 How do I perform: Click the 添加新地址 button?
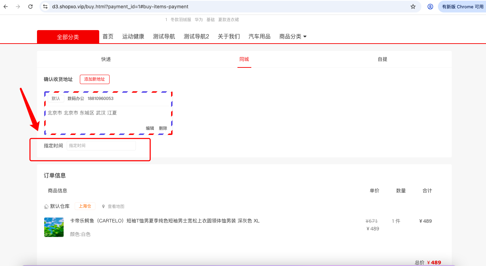pyautogui.click(x=95, y=79)
